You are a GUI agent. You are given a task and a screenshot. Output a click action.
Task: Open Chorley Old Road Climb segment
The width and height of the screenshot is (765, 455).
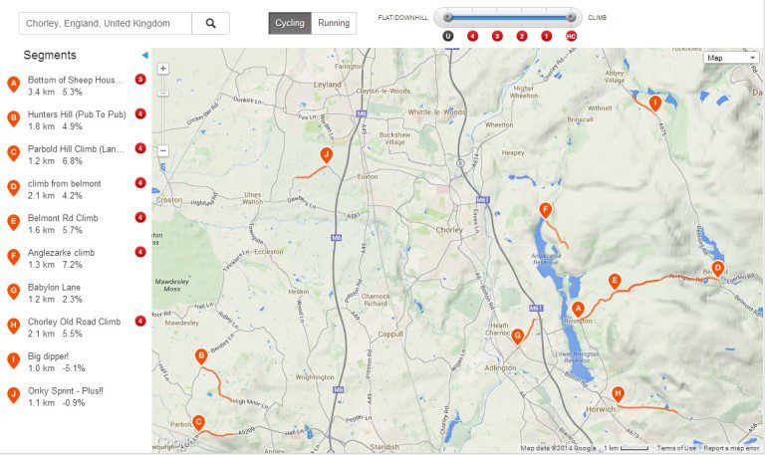[x=74, y=322]
